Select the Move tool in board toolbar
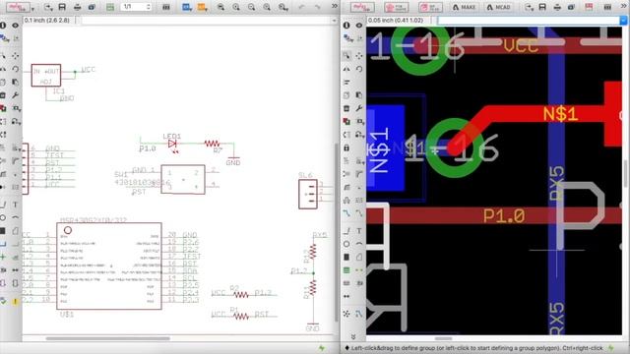 click(359, 55)
